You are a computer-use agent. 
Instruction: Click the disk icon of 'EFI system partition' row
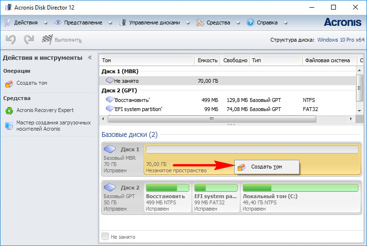(x=109, y=109)
